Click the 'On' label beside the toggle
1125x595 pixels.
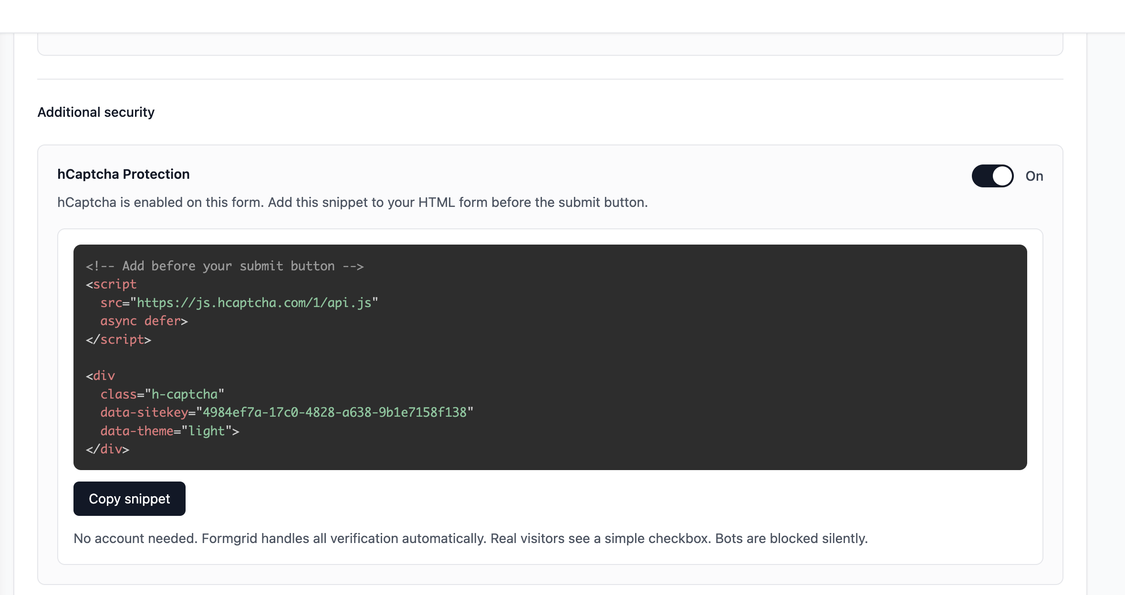[1034, 176]
